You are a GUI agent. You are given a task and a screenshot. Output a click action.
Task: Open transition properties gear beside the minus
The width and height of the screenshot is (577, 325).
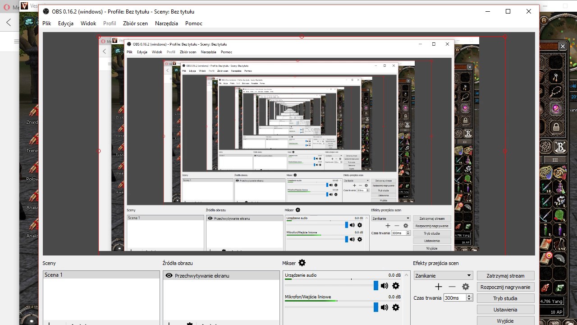coord(466,287)
